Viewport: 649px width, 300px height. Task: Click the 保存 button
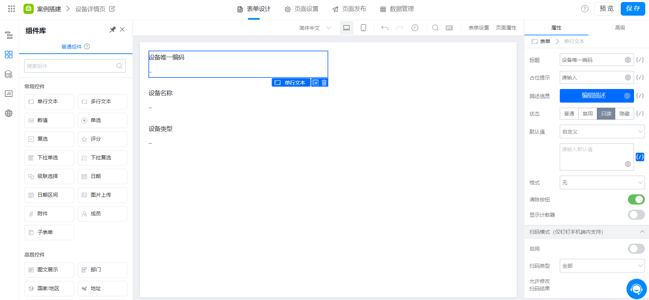pos(633,9)
